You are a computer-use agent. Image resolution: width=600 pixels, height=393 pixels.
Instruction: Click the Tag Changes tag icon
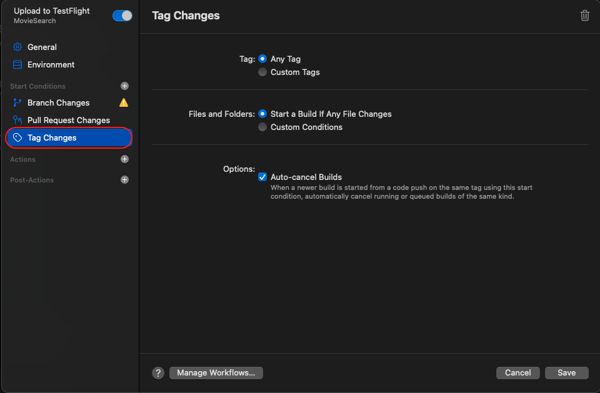17,137
